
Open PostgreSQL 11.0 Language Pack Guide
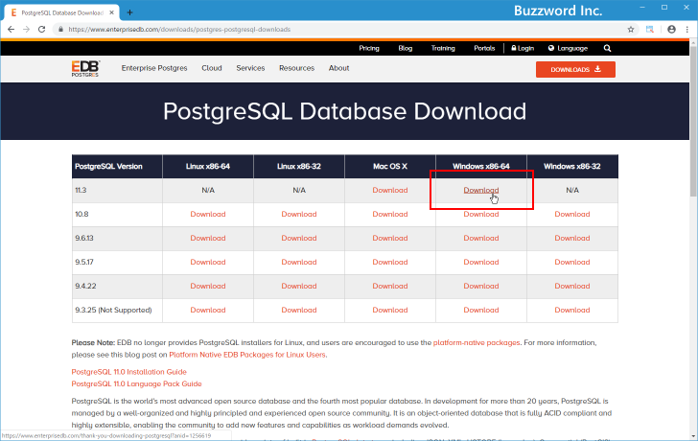point(137,383)
